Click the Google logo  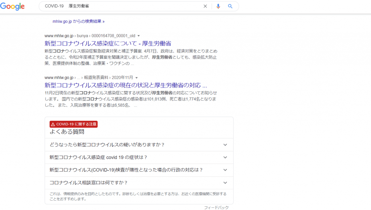click(12, 6)
